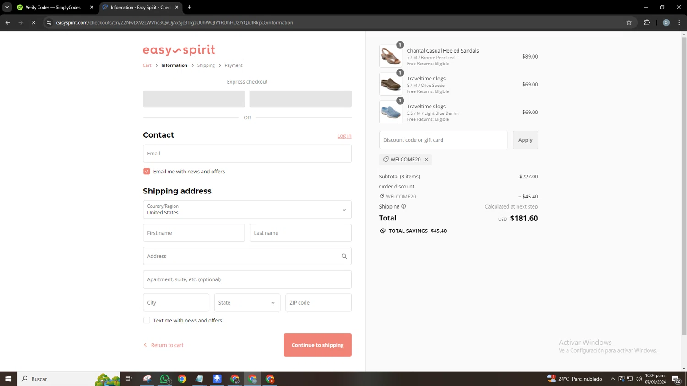687x386 pixels.
Task: Click the Shipping info question mark icon
Action: [403, 206]
